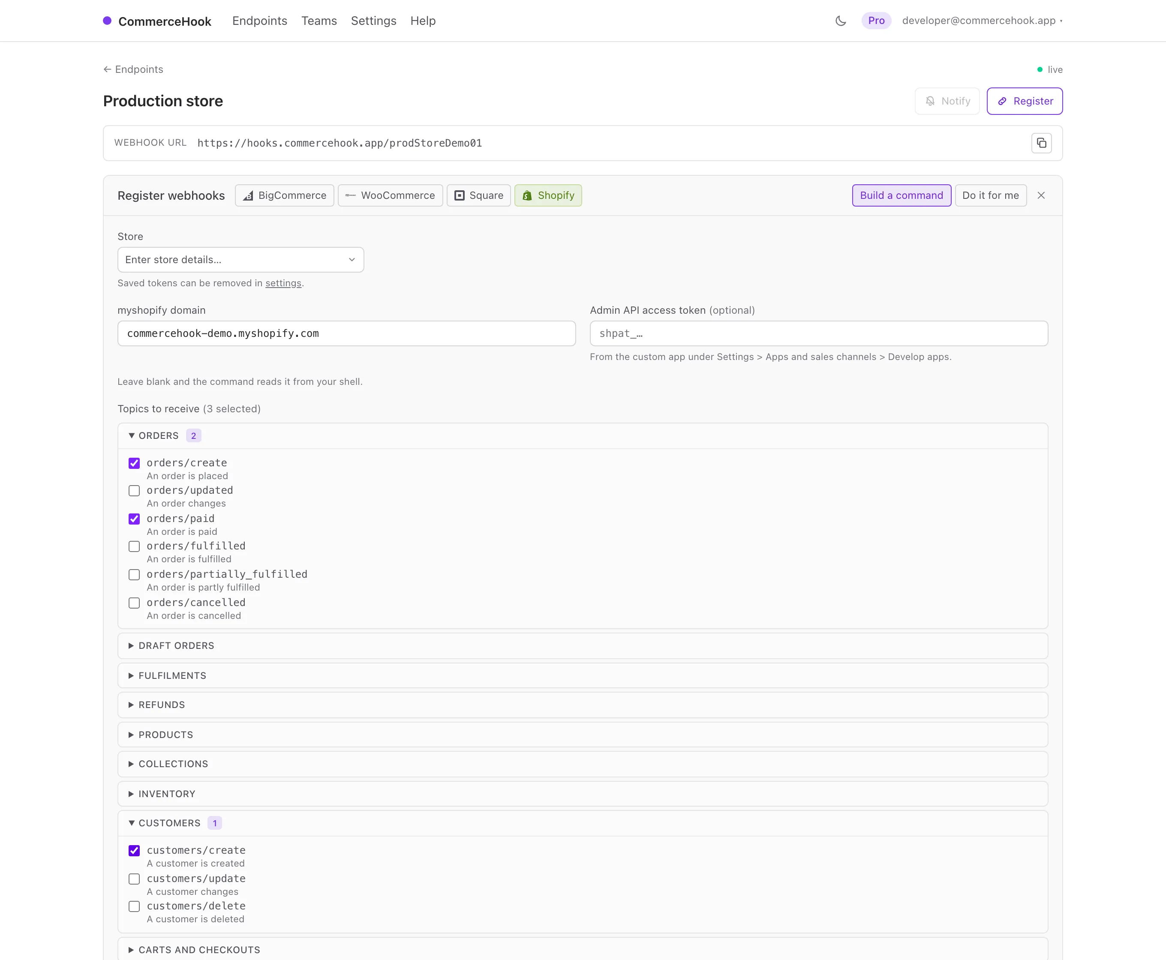The height and width of the screenshot is (960, 1166).
Task: Open Settings in the top navigation
Action: (x=373, y=21)
